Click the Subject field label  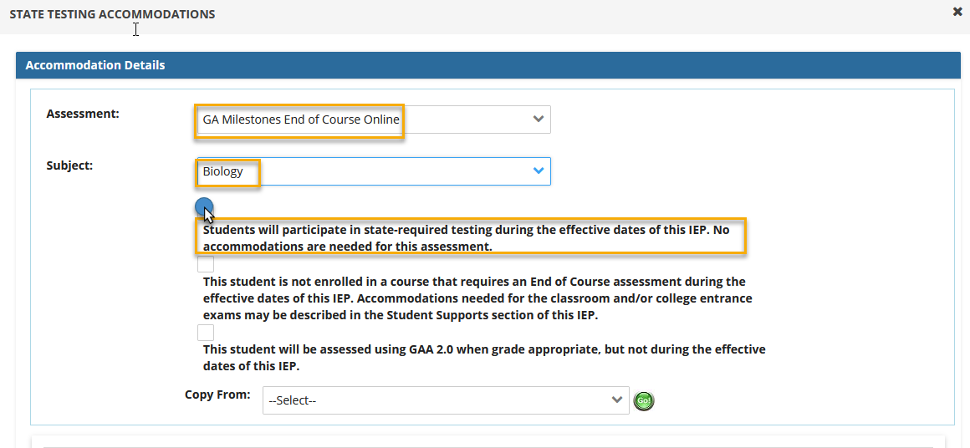coord(69,165)
